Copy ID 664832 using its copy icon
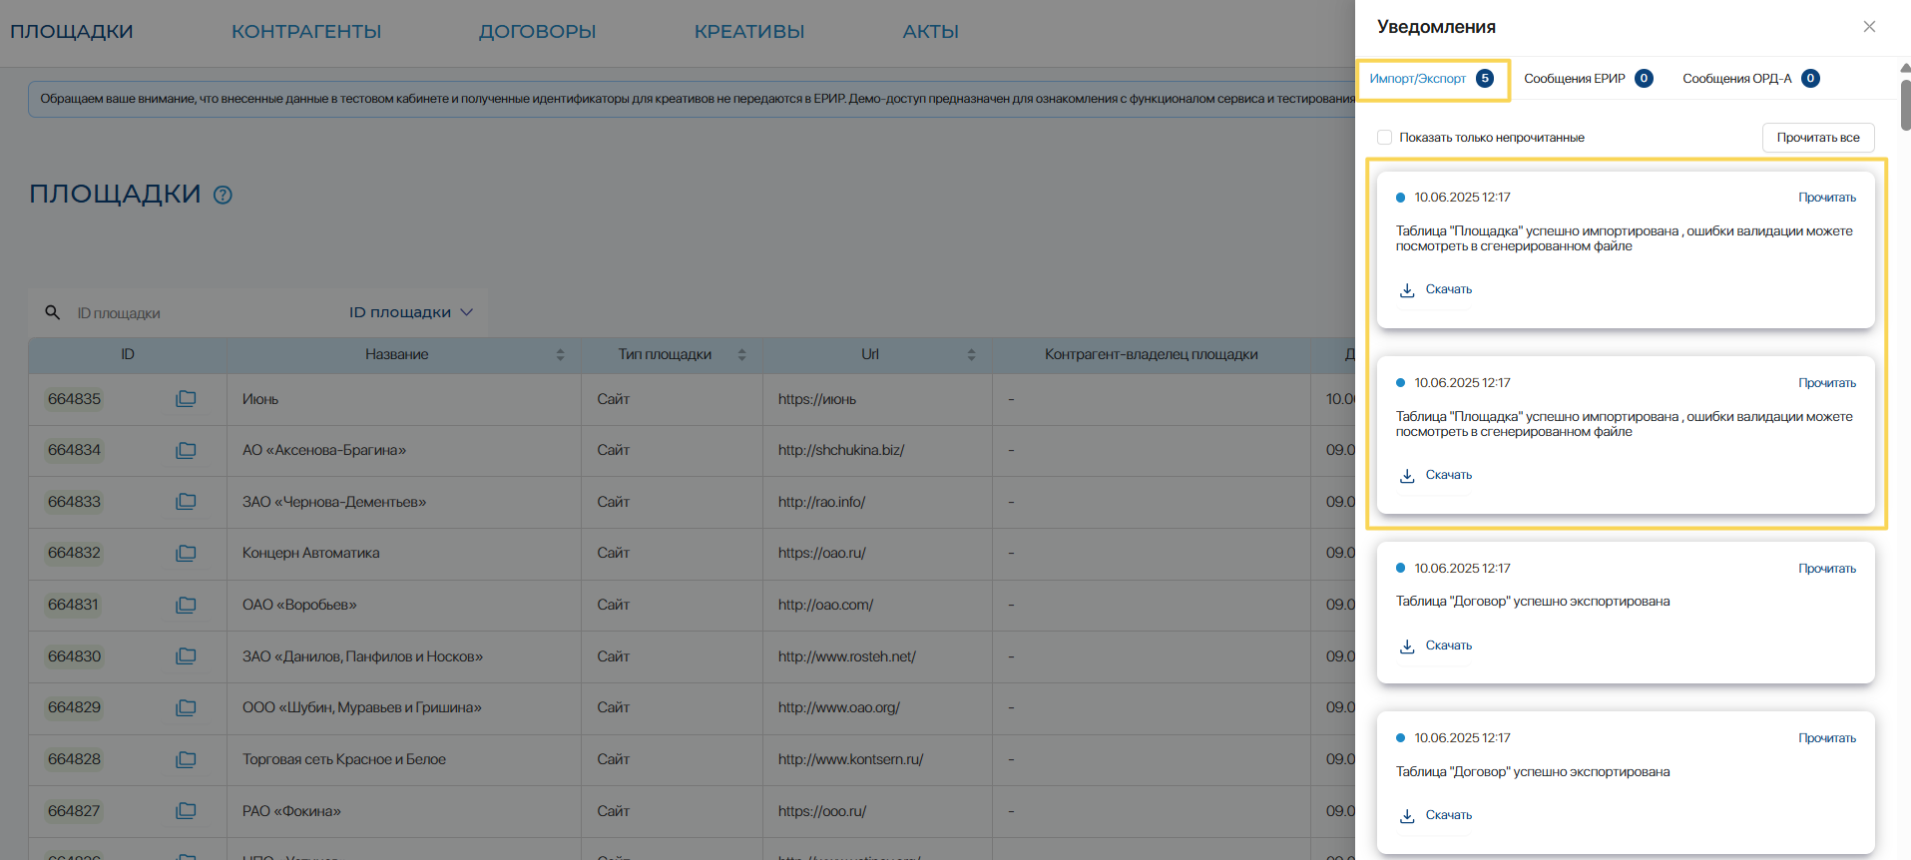Image resolution: width=1911 pixels, height=860 pixels. 186,553
